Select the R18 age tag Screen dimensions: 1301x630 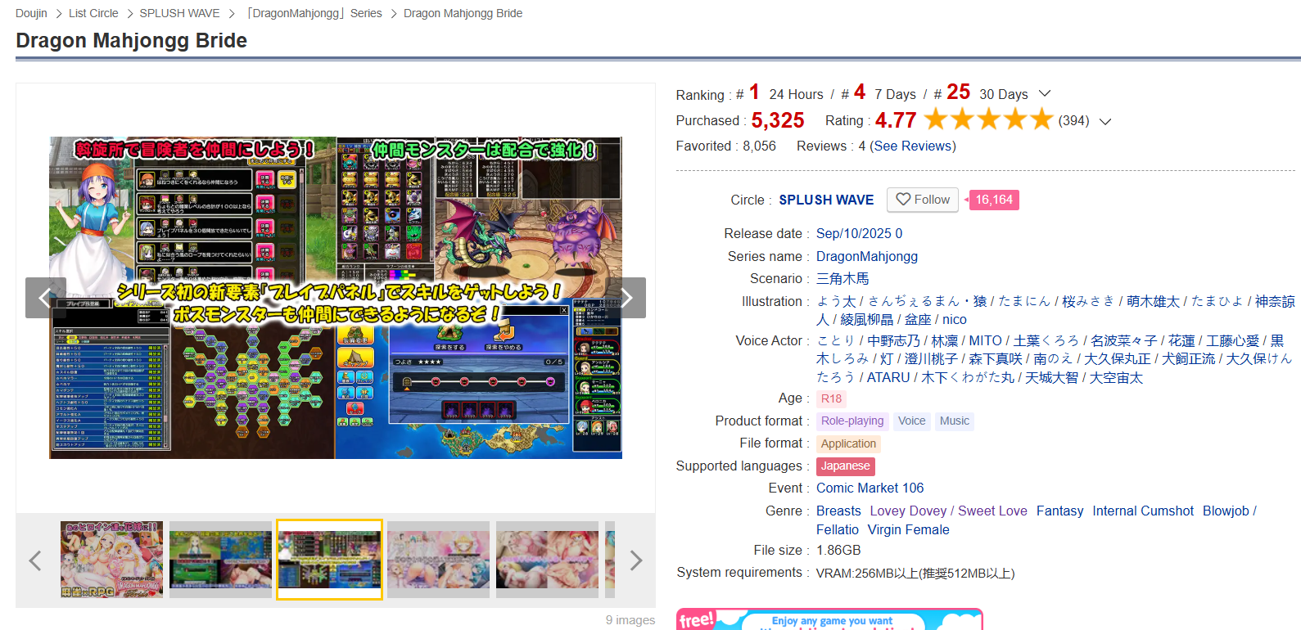pos(831,398)
